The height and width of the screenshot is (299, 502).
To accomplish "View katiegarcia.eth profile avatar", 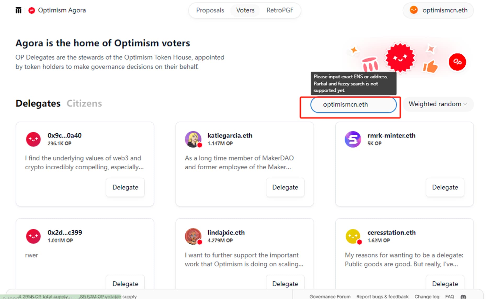I will pyautogui.click(x=193, y=139).
